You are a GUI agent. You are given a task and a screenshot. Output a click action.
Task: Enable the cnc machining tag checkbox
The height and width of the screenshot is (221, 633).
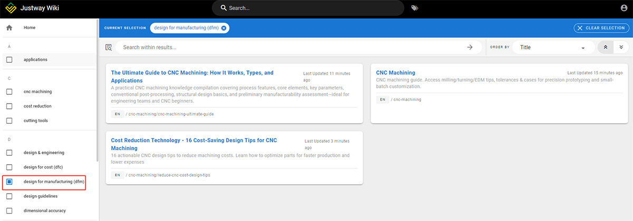tap(9, 92)
